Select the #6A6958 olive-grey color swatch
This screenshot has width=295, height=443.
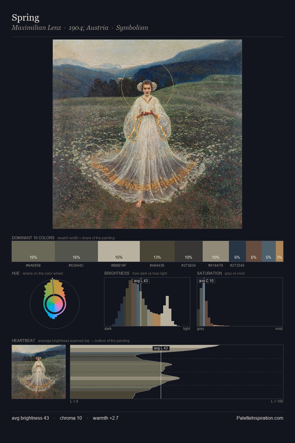[33, 251]
